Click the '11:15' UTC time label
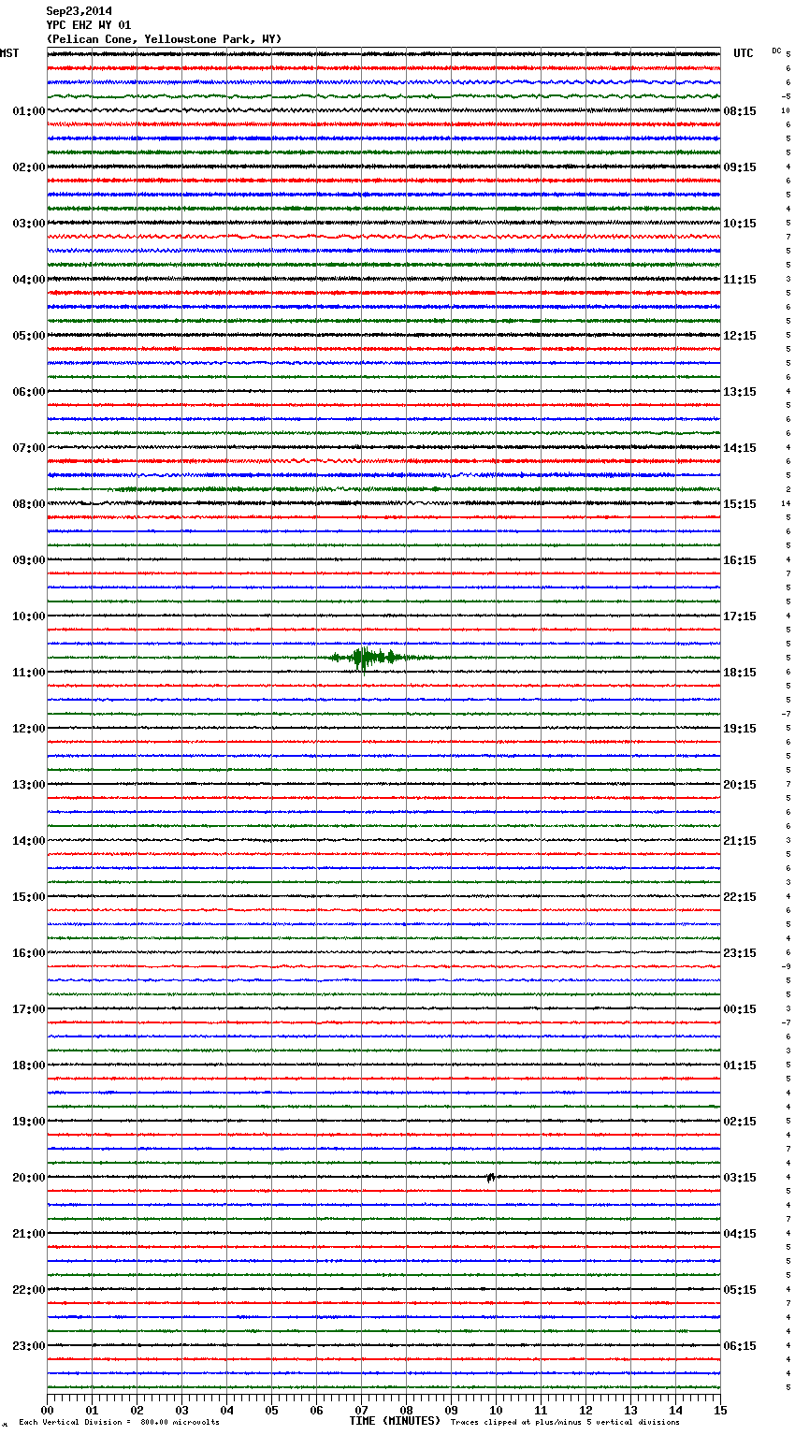Viewport: 795px width, 1435px height. click(x=740, y=280)
